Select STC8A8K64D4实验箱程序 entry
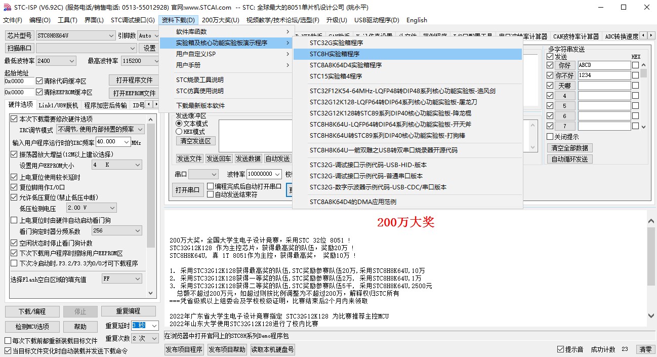Screen dimensions: 657x357 click(407, 65)
